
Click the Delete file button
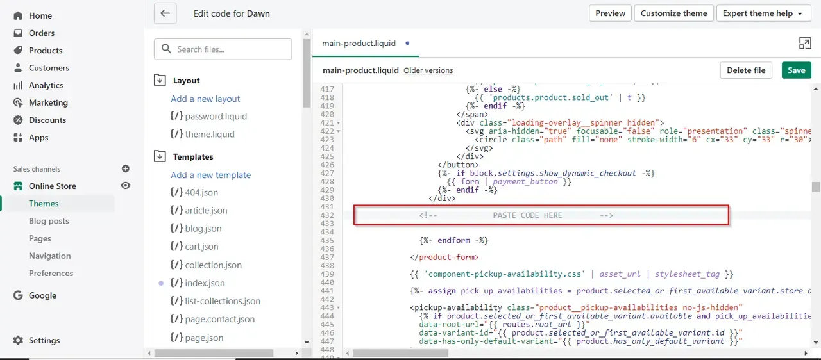click(746, 70)
